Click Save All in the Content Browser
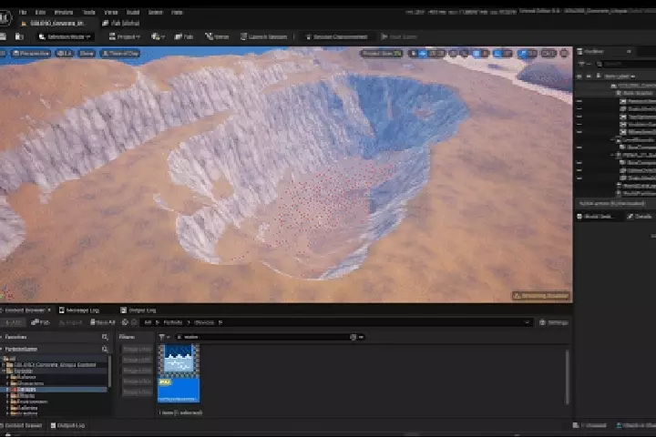Viewport: 656px width, 437px height. 102,322
